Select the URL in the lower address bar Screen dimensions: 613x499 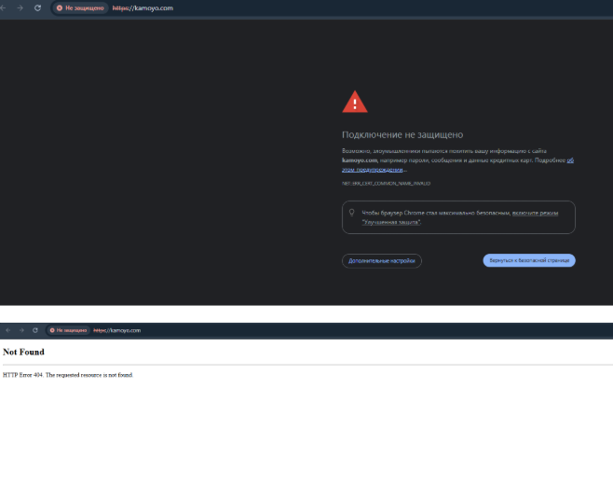coord(116,330)
